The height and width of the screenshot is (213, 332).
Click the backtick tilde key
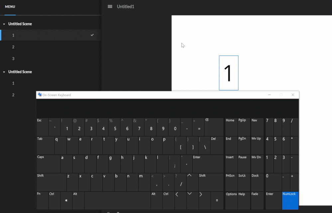(x=55, y=127)
